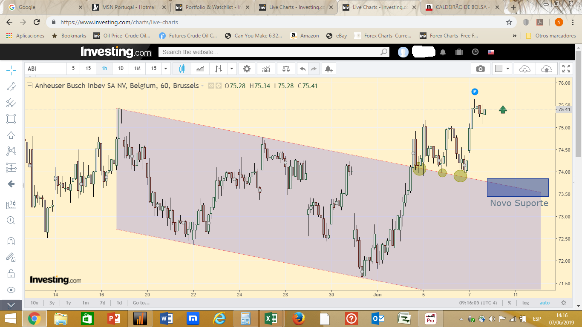The height and width of the screenshot is (327, 582).
Task: Choose the arrow marker tool in sidebar
Action: (11, 135)
